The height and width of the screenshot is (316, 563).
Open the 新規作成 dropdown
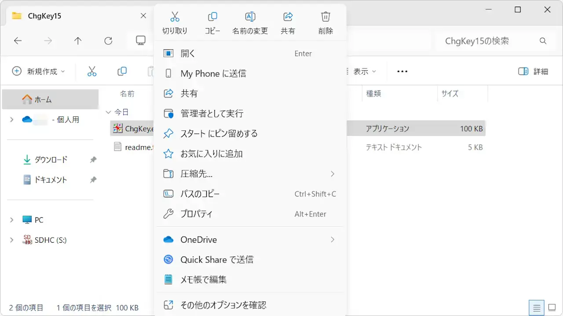coord(39,72)
